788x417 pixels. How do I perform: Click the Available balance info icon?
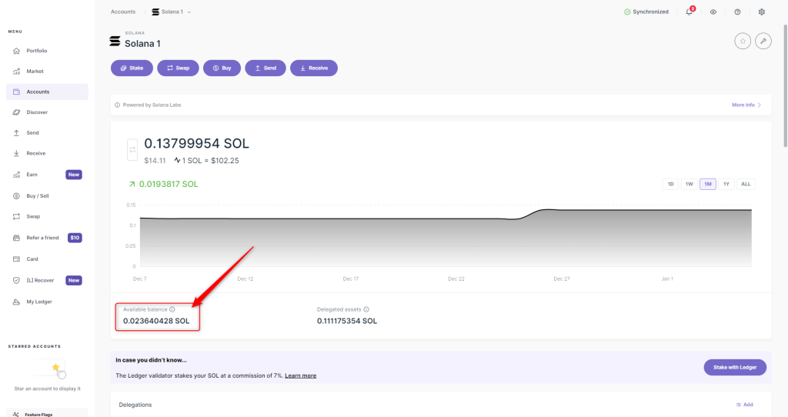pos(172,309)
